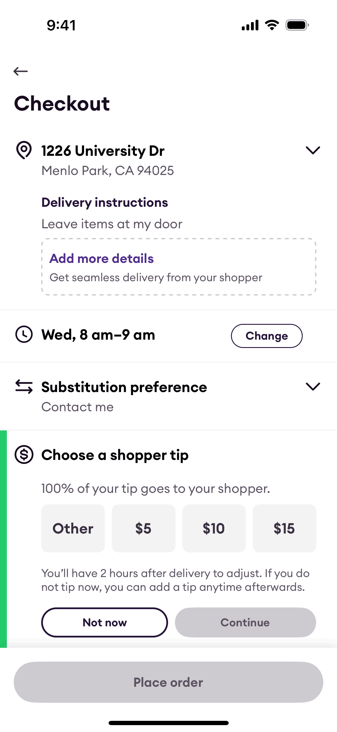Tap the Place order button
Viewport: 337px width, 732px height.
point(168,682)
